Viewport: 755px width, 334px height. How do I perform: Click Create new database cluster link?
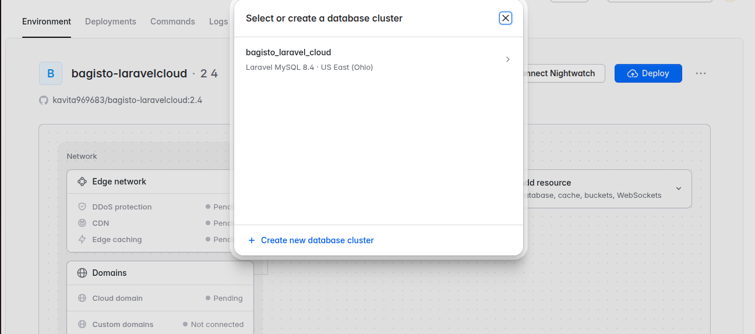317,240
